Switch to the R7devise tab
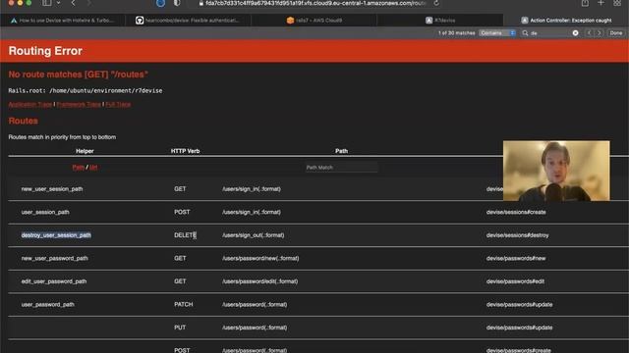This screenshot has width=629, height=353. coord(440,20)
